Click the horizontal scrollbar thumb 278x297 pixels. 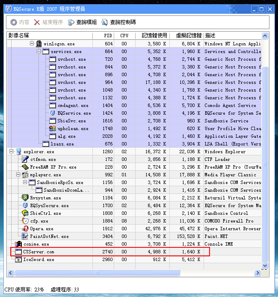[x=97, y=273]
